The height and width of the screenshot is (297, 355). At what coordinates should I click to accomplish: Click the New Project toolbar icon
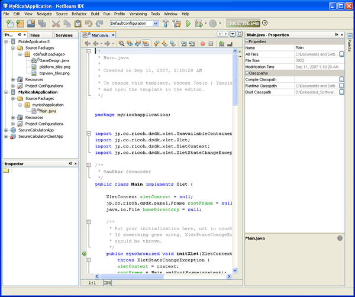coord(19,24)
